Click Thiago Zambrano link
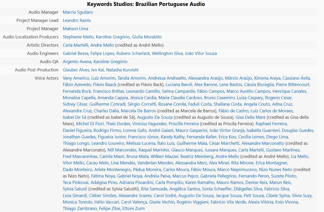 tap(80, 208)
